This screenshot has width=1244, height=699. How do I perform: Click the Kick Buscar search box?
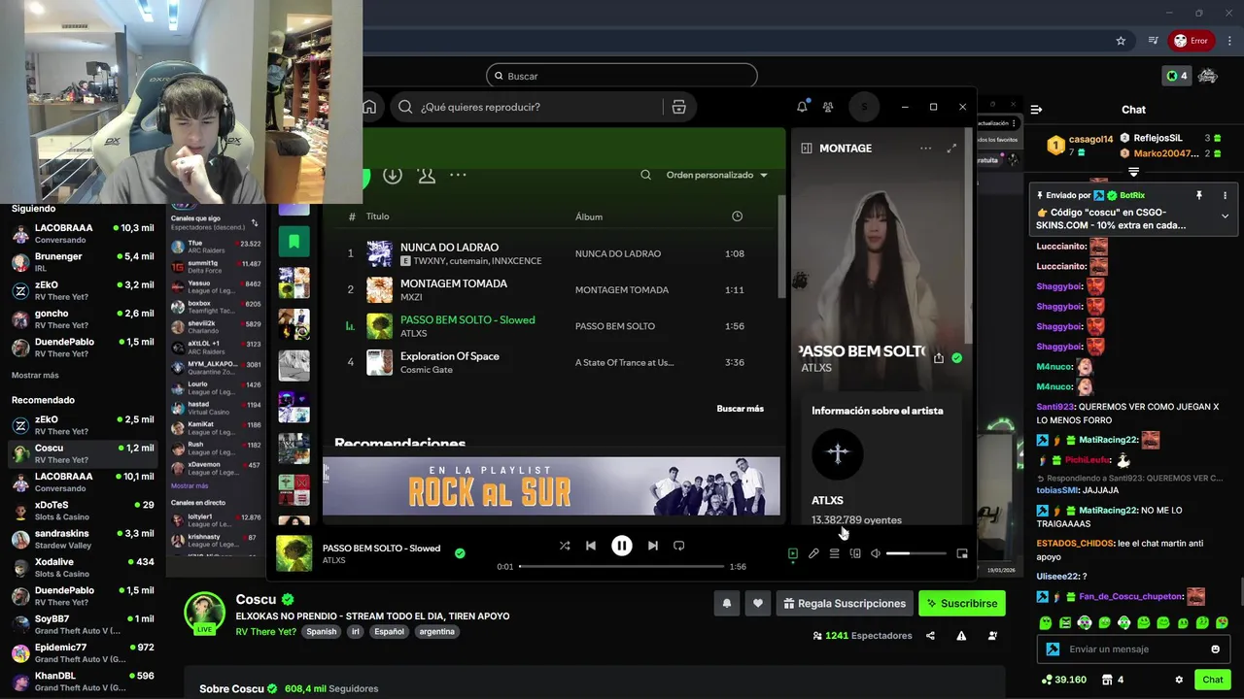coord(622,76)
